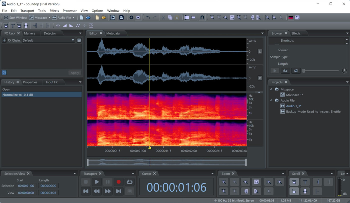
Task: Click the open file folder icon
Action: (x=103, y=18)
